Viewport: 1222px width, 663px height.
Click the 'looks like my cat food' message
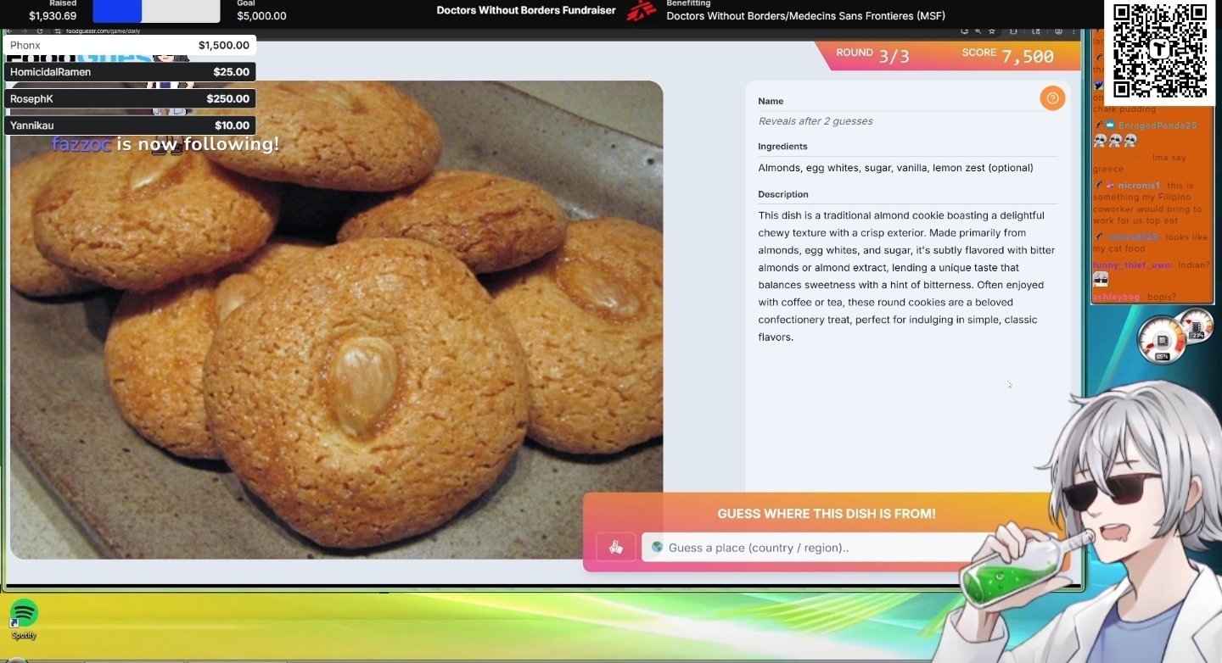coord(1150,242)
